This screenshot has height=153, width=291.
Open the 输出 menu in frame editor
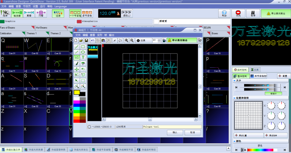pyautogui.click(x=111, y=35)
